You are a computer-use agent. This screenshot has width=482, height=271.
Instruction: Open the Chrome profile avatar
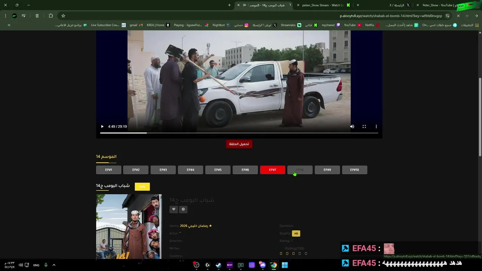14,16
